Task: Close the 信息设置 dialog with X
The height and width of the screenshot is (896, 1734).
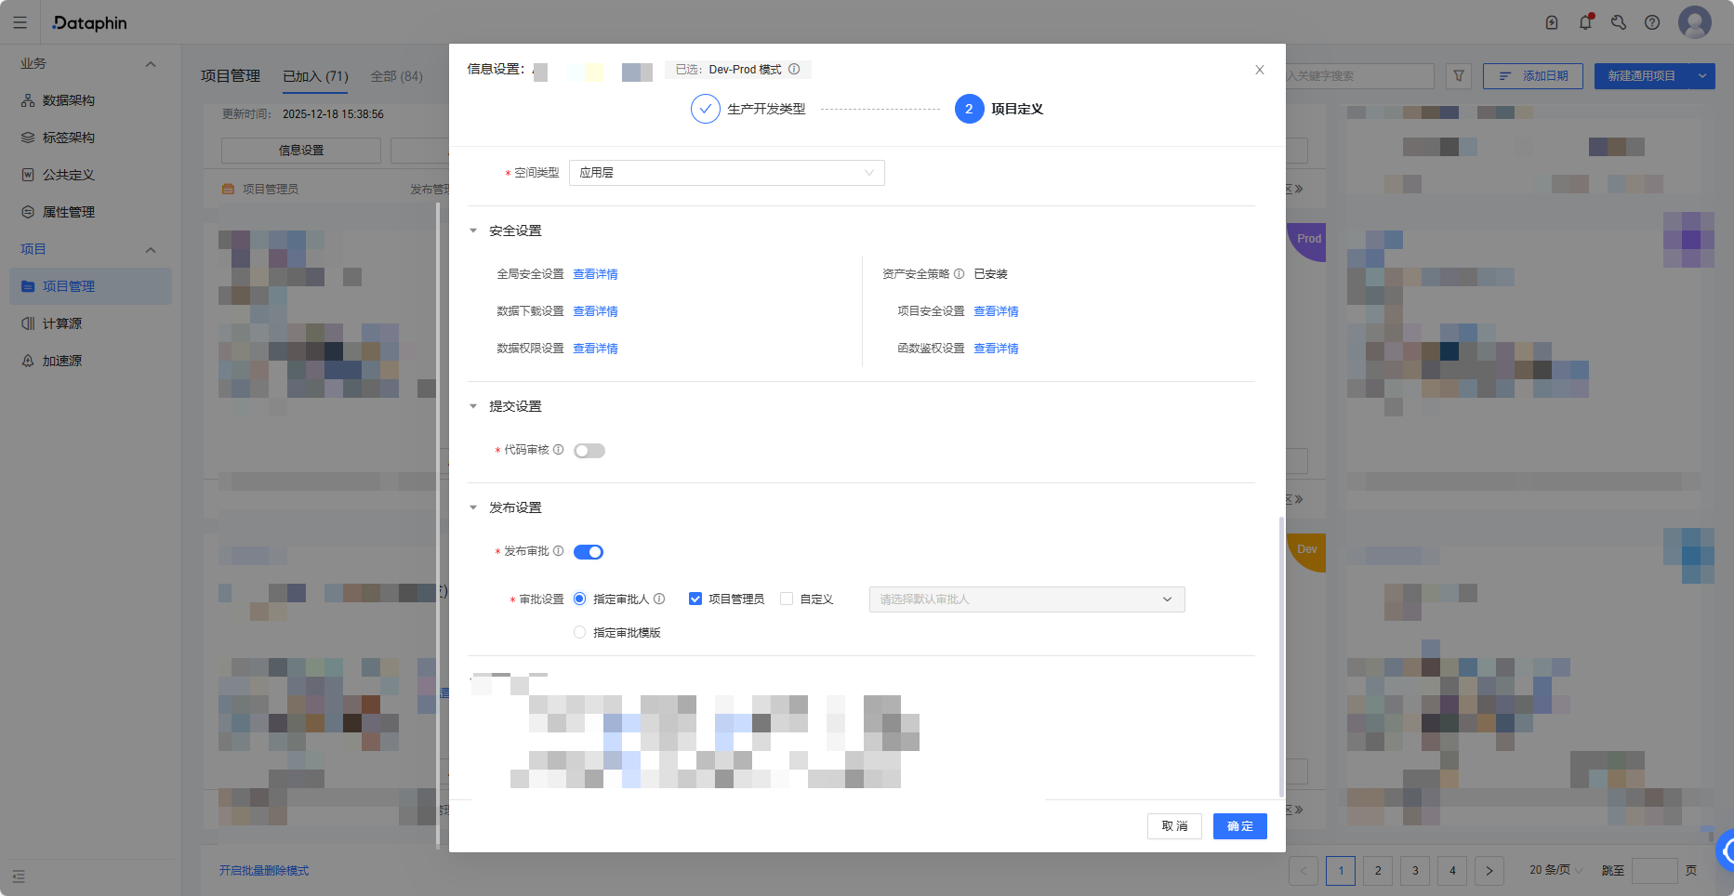Action: coord(1260,70)
